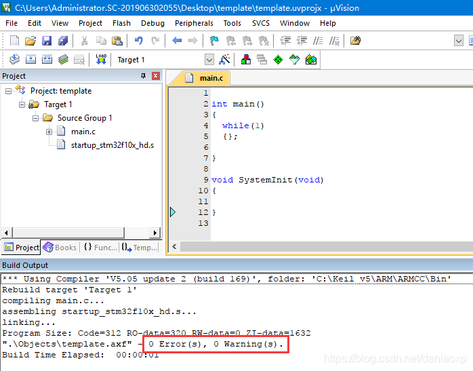Collapse the Project: template tree node
Screen dimensions: 473x371
8,91
